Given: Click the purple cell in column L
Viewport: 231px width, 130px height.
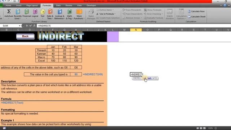Looking at the screenshot, I should click(113, 36).
